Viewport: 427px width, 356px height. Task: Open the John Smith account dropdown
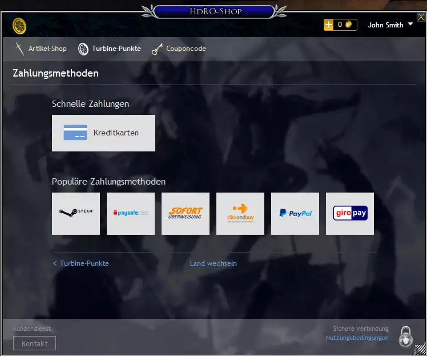click(x=390, y=25)
